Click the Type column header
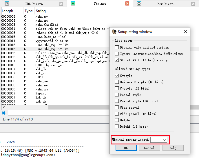Viewport: 199px width, 158px height. [29, 11]
